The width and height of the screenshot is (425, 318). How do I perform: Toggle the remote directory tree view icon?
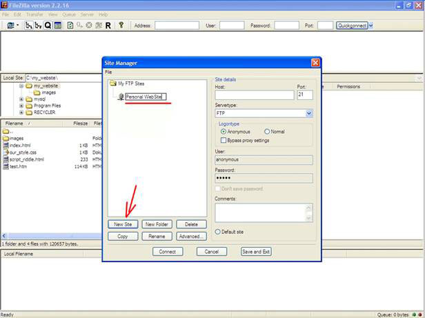[x=38, y=26]
